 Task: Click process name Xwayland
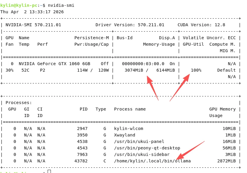coord(125,135)
